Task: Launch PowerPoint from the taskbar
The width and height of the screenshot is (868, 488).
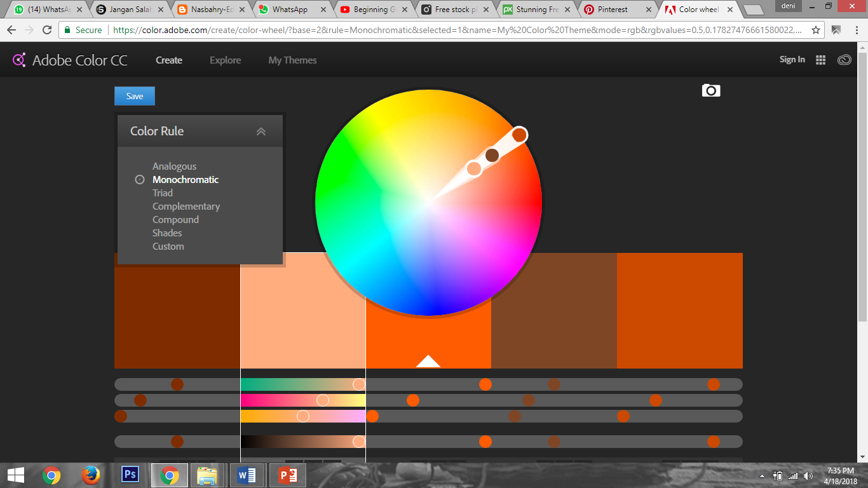Action: tap(287, 475)
